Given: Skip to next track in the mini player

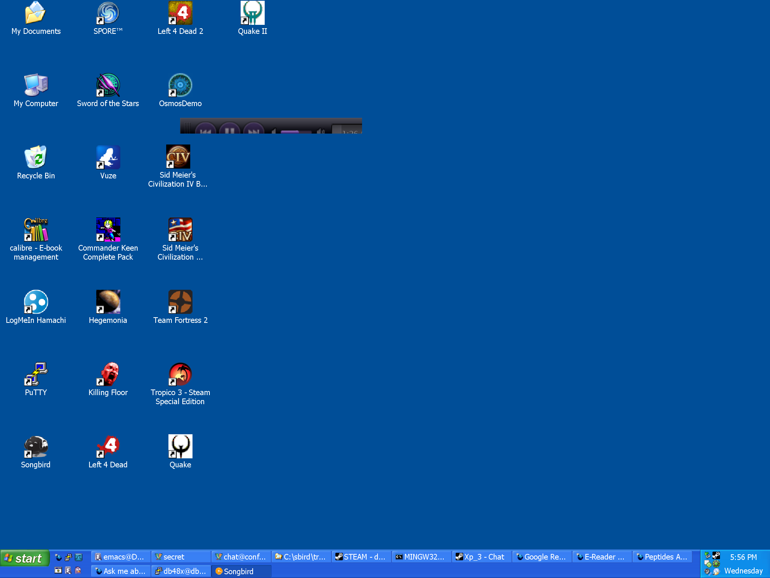Looking at the screenshot, I should click(253, 129).
